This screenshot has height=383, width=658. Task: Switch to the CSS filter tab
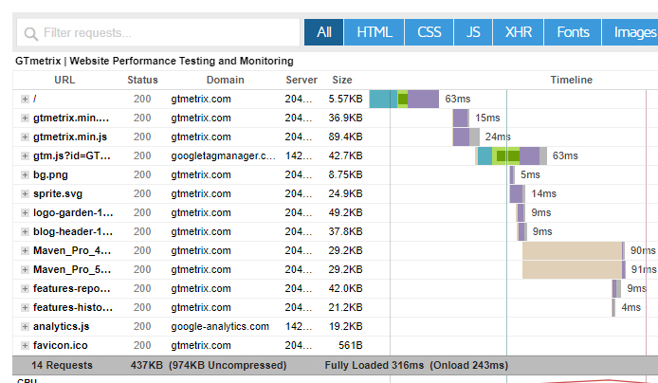tap(429, 32)
